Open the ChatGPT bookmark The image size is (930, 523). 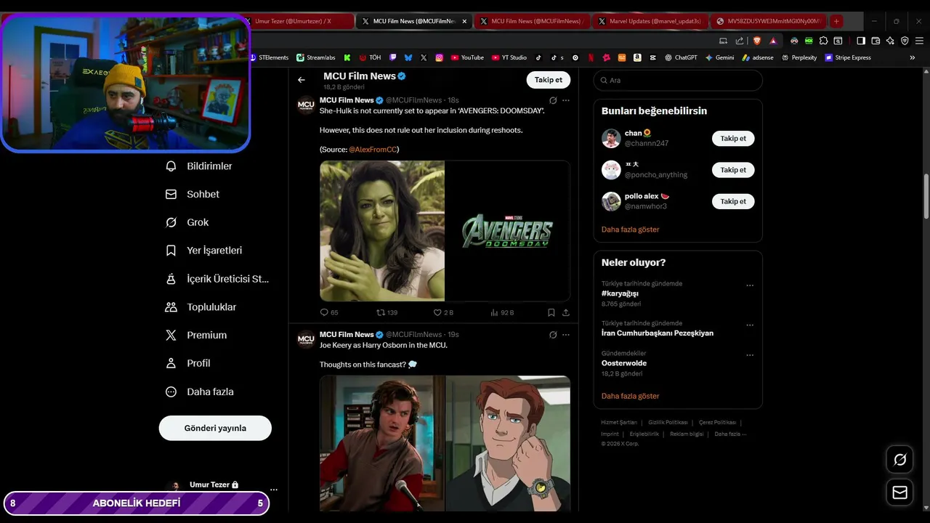coord(681,57)
